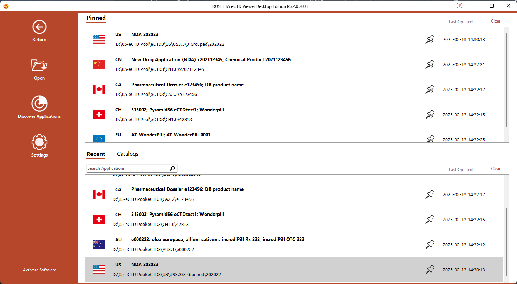
Task: Click the China flag in Pinned list
Action: pos(99,64)
